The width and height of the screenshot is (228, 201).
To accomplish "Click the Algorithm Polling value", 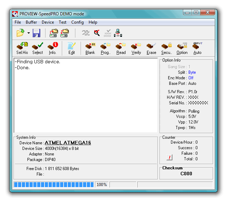I will pos(194,111).
